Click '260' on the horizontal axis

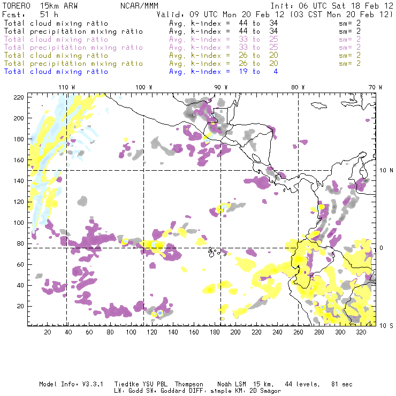tap(298, 332)
